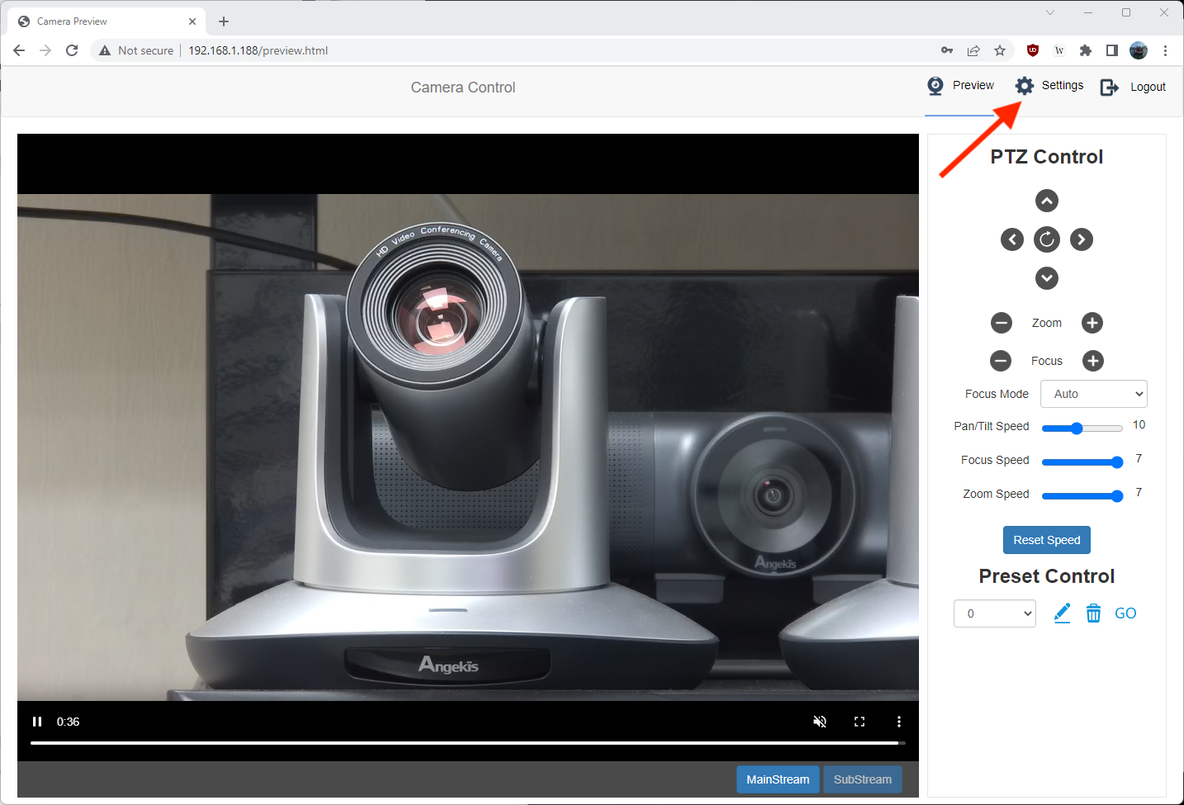1184x805 pixels.
Task: Zoom out using the minus icon
Action: (1001, 323)
